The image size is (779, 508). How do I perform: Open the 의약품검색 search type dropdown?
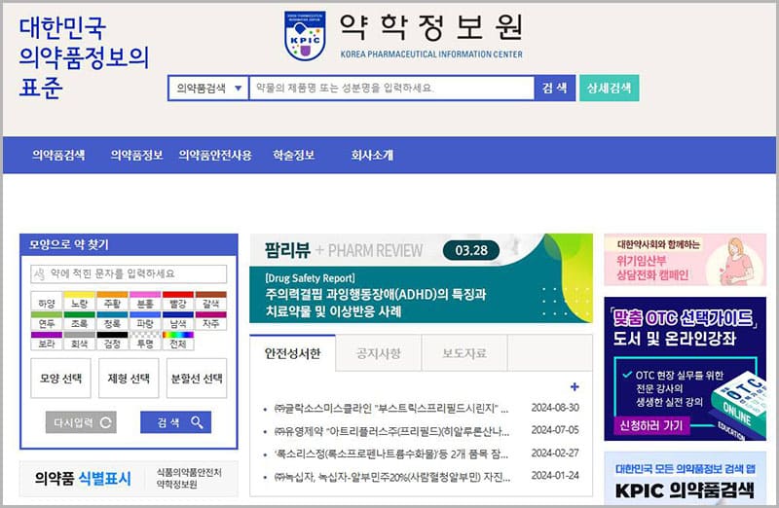pos(208,89)
